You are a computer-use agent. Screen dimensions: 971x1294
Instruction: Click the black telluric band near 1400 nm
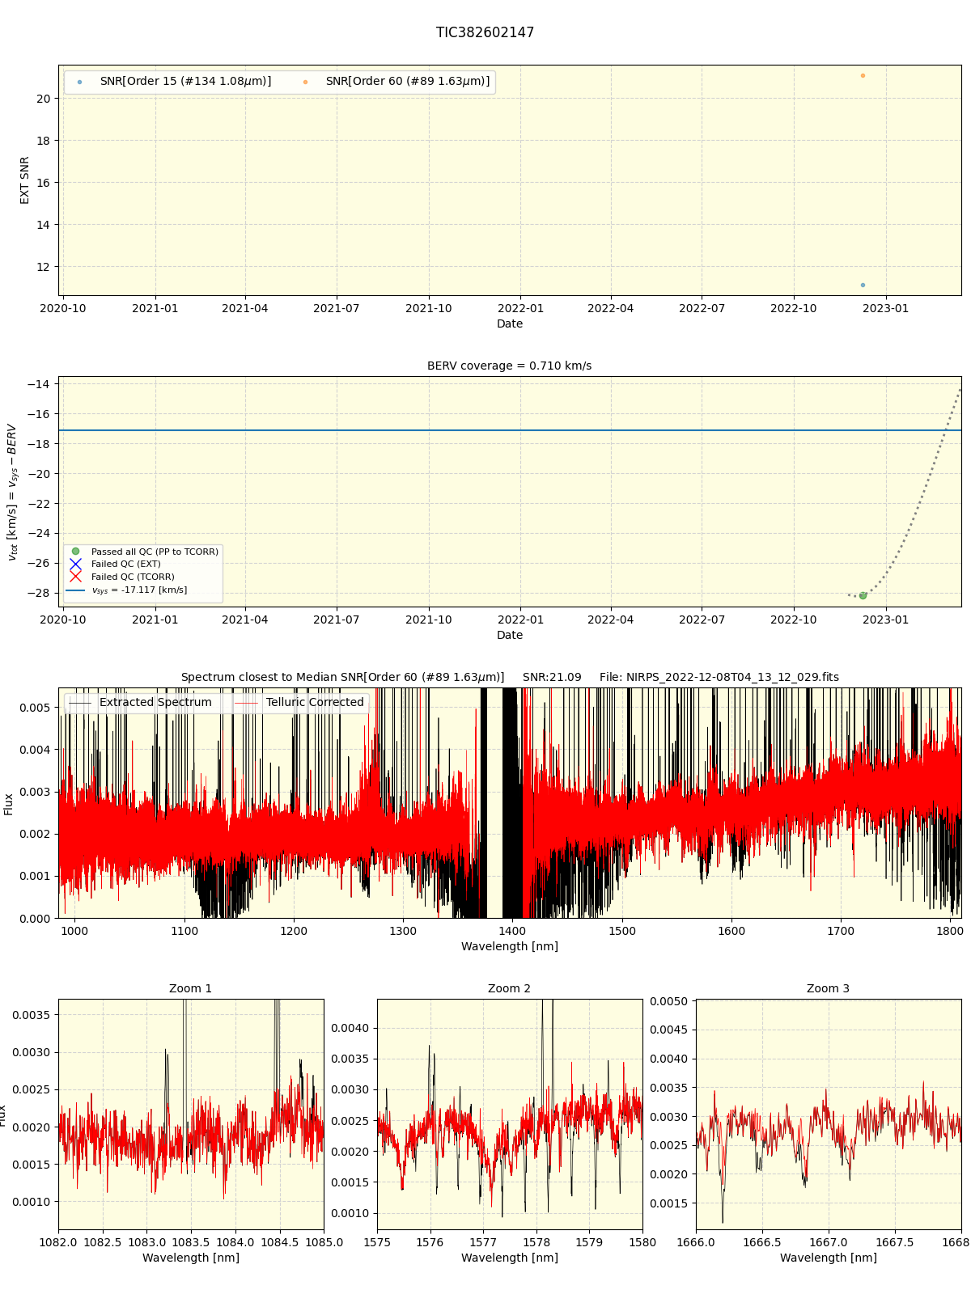[511, 802]
